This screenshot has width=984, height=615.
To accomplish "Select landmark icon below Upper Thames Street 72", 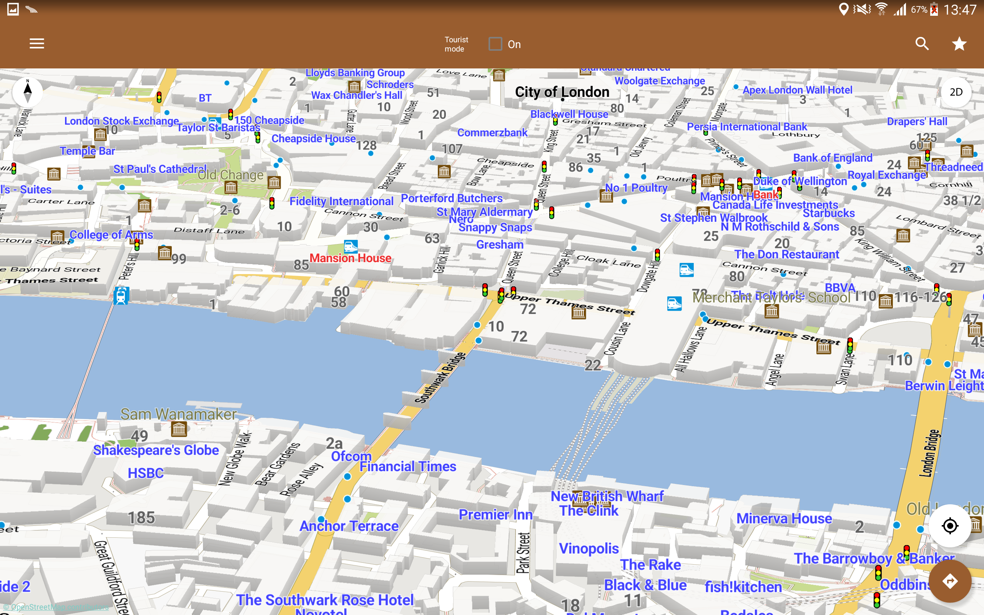I will [578, 312].
